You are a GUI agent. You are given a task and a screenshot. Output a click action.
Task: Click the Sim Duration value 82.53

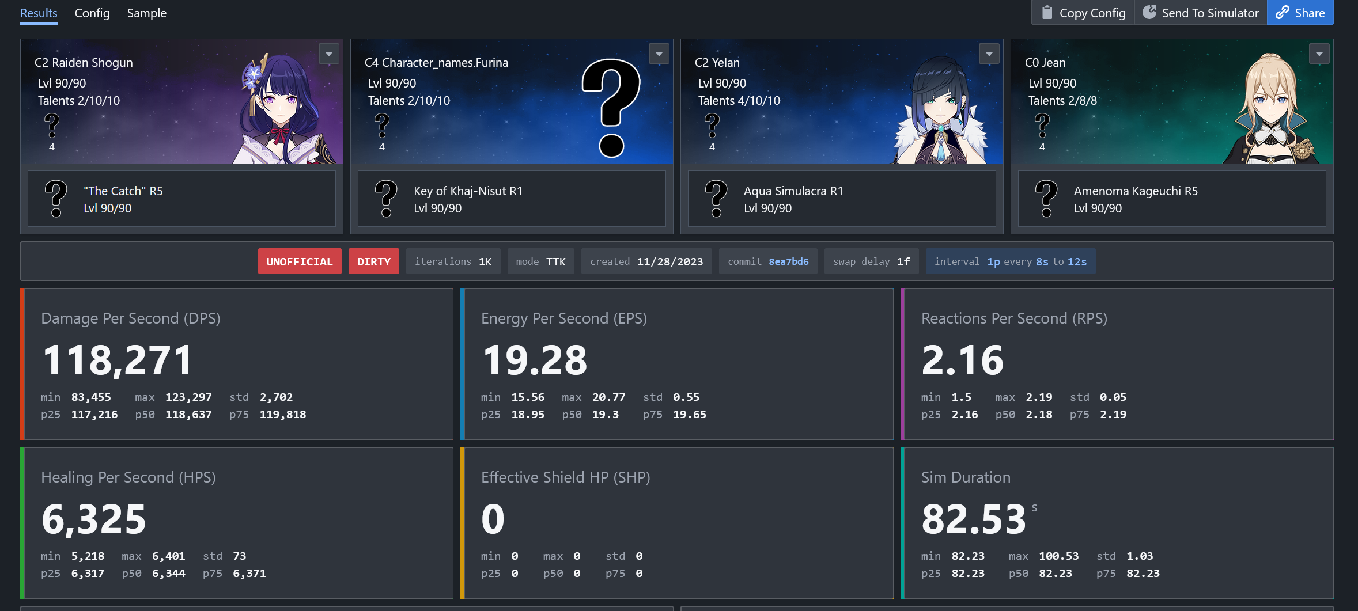coord(974,519)
